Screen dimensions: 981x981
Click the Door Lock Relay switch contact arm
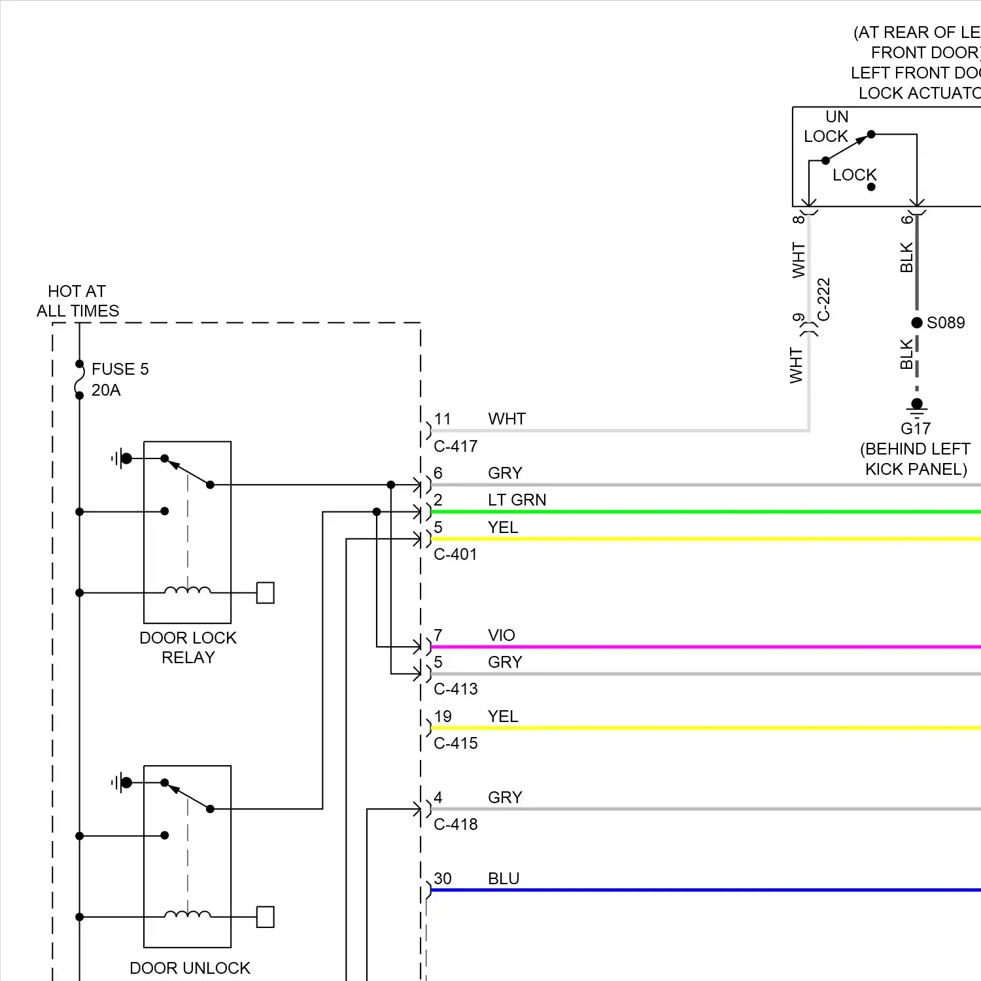[188, 472]
